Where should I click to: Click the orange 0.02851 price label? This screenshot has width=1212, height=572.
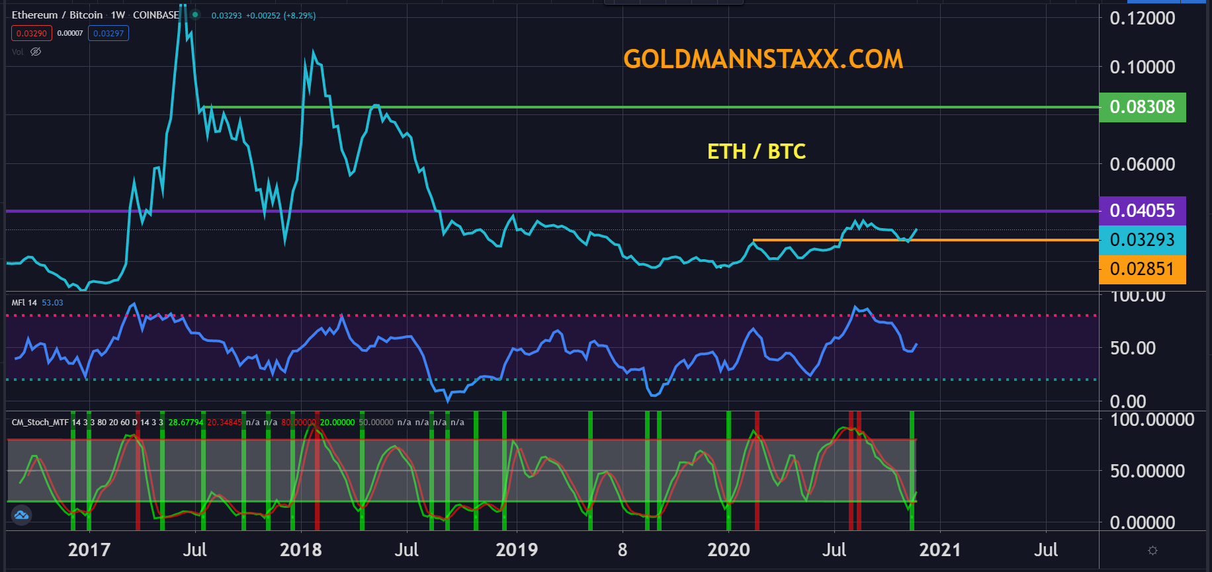[1142, 269]
